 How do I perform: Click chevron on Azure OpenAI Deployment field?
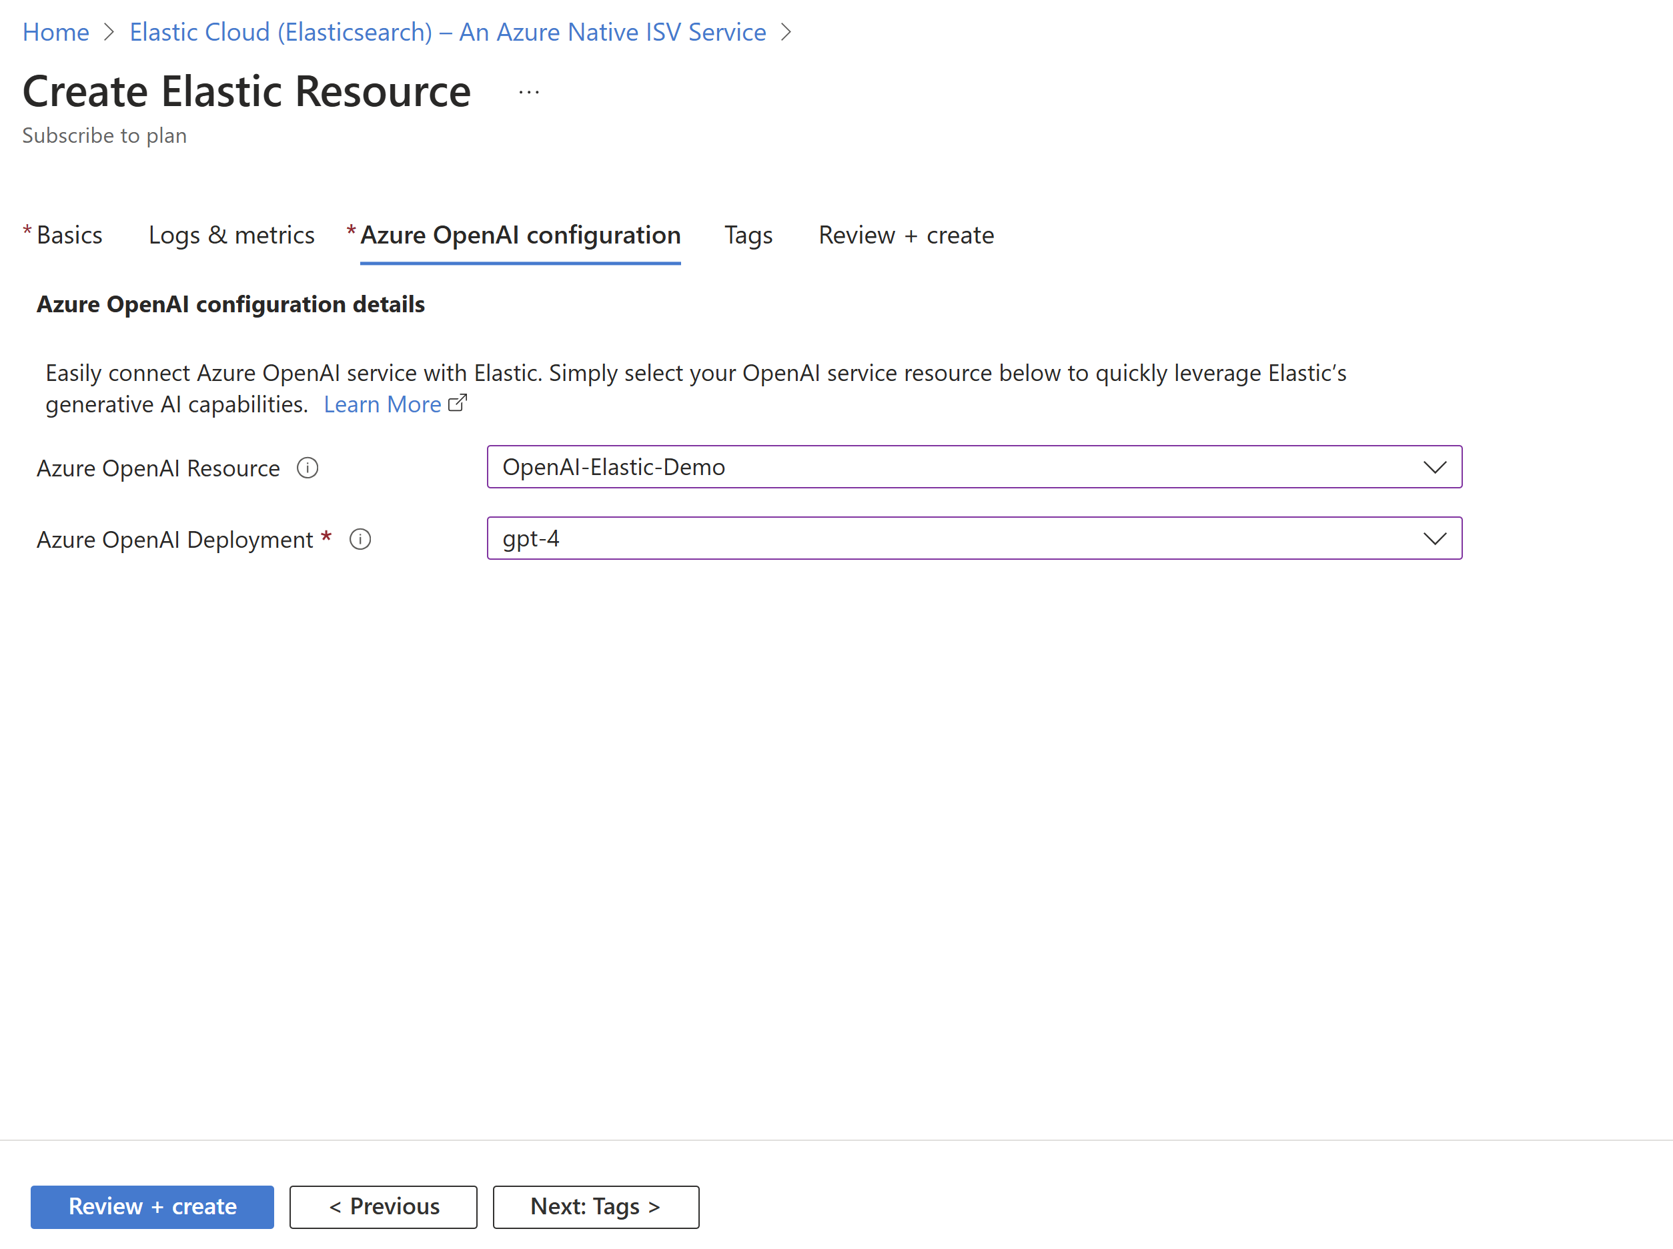click(1434, 538)
